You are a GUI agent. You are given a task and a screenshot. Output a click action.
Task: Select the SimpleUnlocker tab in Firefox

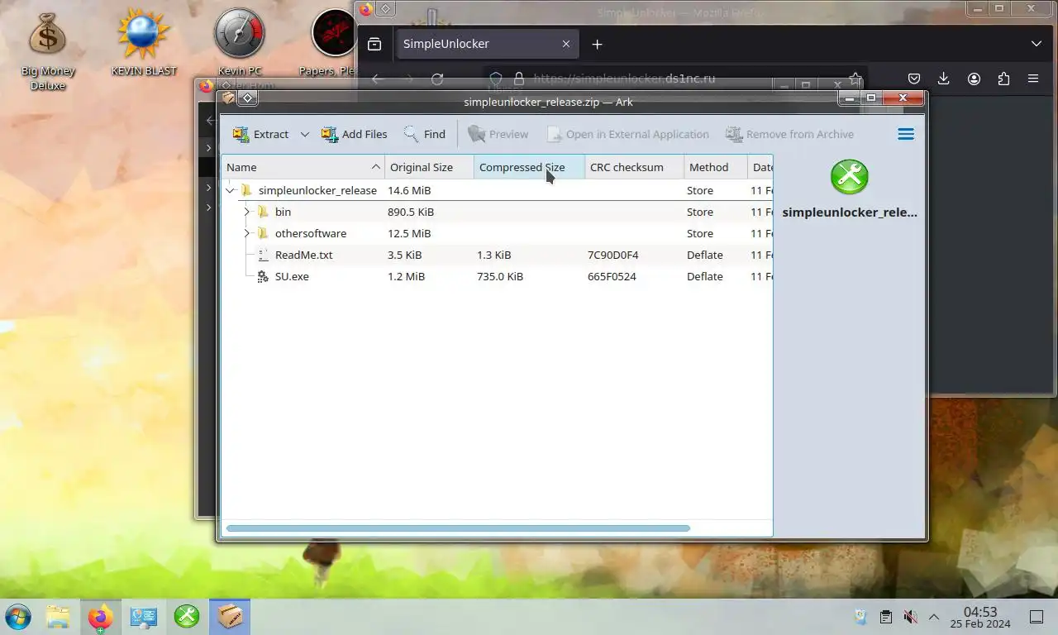tap(486, 44)
